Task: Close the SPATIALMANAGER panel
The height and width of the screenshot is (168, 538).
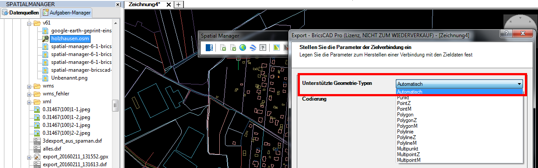Action: pos(118,4)
